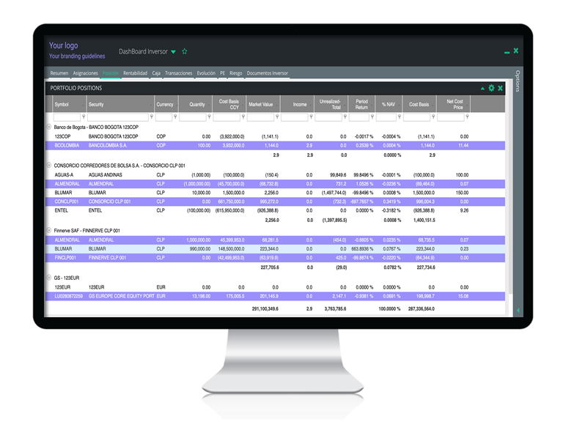Collapse the Portfolio Positions panel with up arrow
Viewport: 563px width, 422px height.
(482, 88)
